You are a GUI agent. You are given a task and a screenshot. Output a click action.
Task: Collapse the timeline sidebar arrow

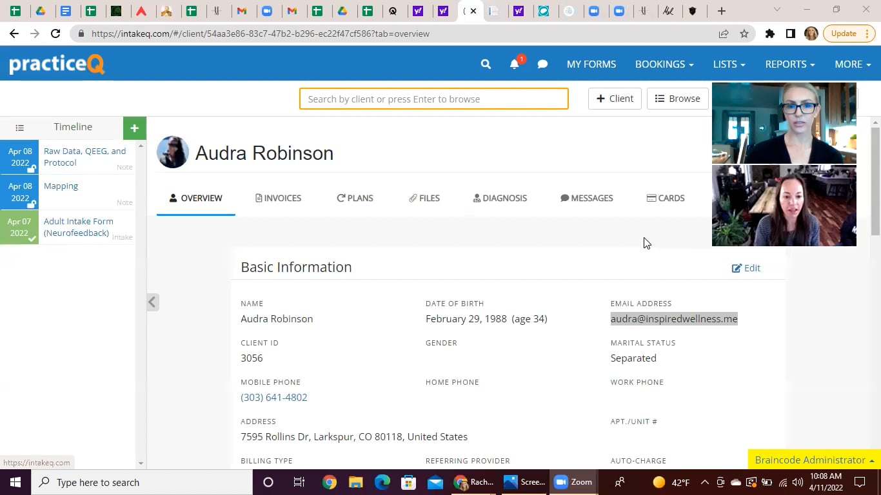[153, 302]
